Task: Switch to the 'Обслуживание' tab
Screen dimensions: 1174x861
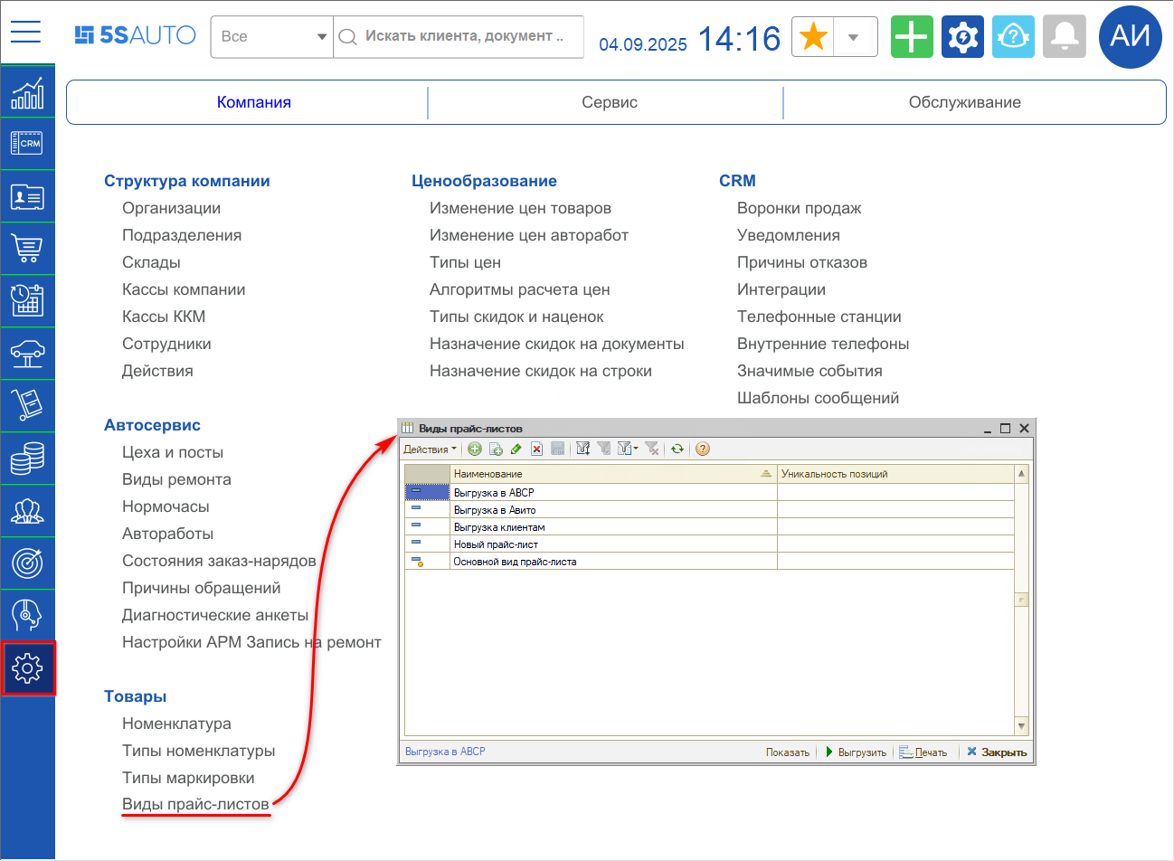Action: coord(964,102)
